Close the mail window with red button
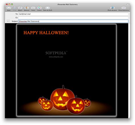The height and width of the screenshot is (125, 135). pos(7,4)
